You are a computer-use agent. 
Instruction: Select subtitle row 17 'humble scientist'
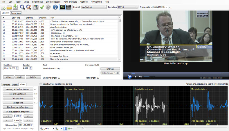coord(59,42)
